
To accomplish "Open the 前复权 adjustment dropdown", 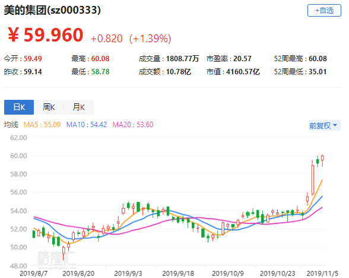I will (x=324, y=126).
